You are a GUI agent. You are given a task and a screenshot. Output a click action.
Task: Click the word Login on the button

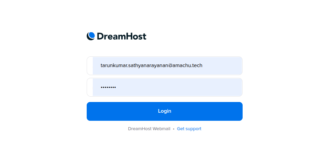pos(165,111)
